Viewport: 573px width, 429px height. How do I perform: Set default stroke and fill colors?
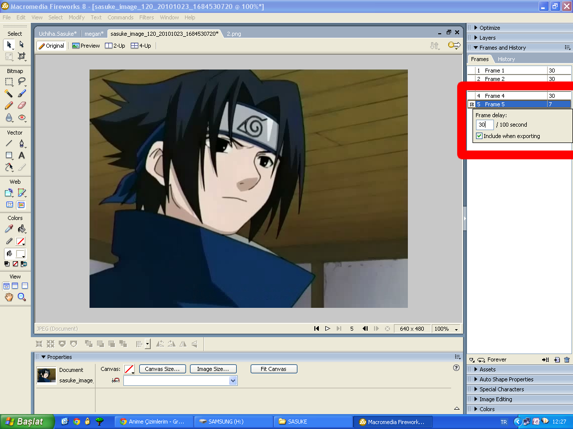7,264
